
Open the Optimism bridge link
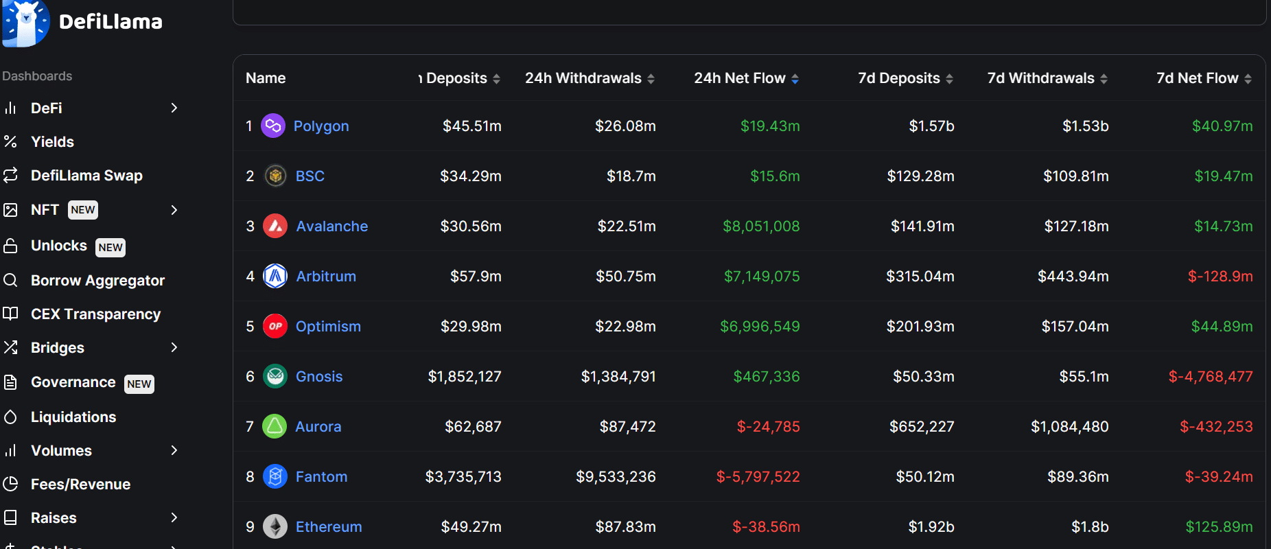328,326
